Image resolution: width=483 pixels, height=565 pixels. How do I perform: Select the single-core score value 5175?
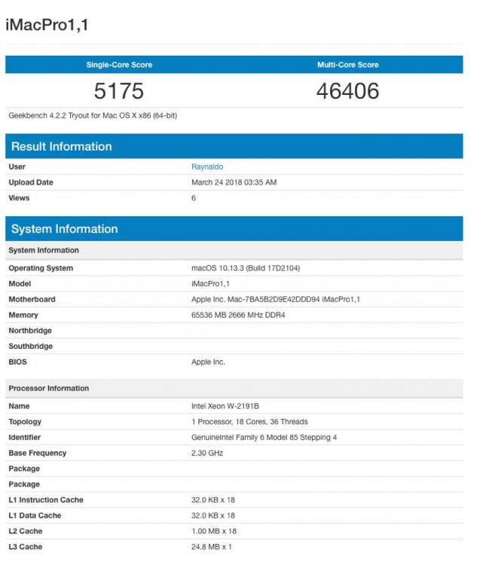pos(119,91)
